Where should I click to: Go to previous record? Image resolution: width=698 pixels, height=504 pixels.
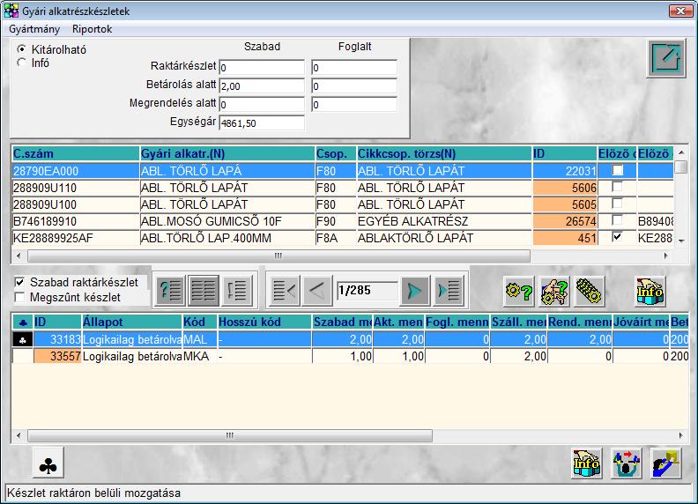[317, 291]
